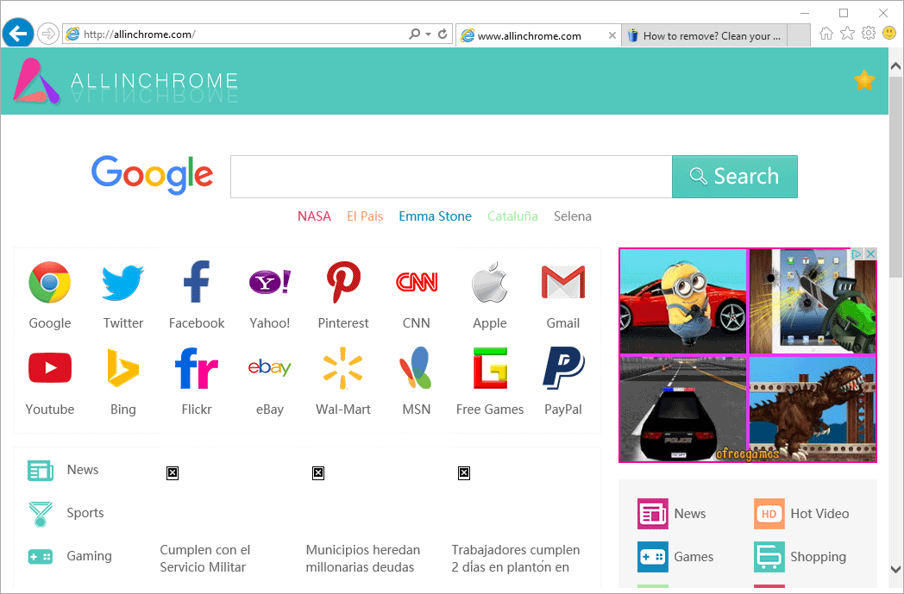Click the Allinchrome logo in header
The height and width of the screenshot is (594, 904).
[126, 81]
